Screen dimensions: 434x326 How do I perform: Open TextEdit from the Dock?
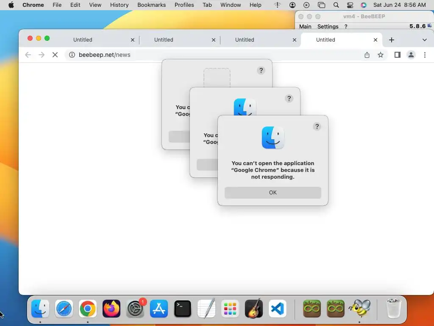[206, 309]
